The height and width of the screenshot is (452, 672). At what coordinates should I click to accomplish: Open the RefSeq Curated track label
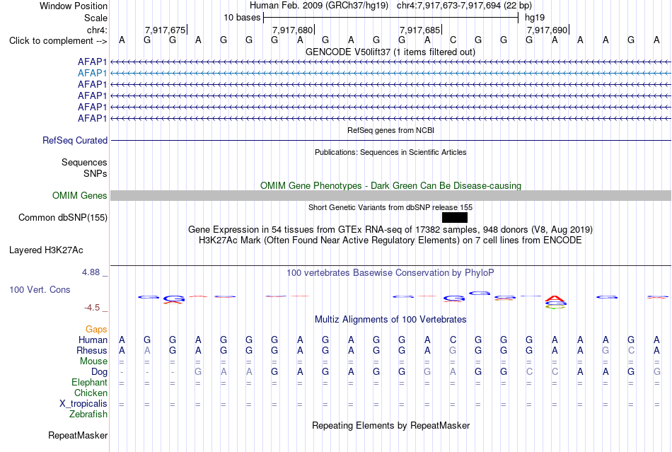tap(75, 141)
